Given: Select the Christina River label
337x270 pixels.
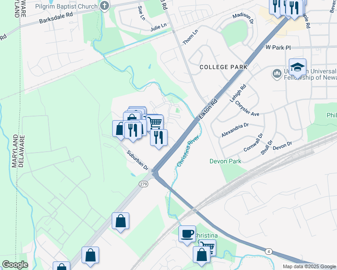Looking at the screenshot, I should coord(188,151).
